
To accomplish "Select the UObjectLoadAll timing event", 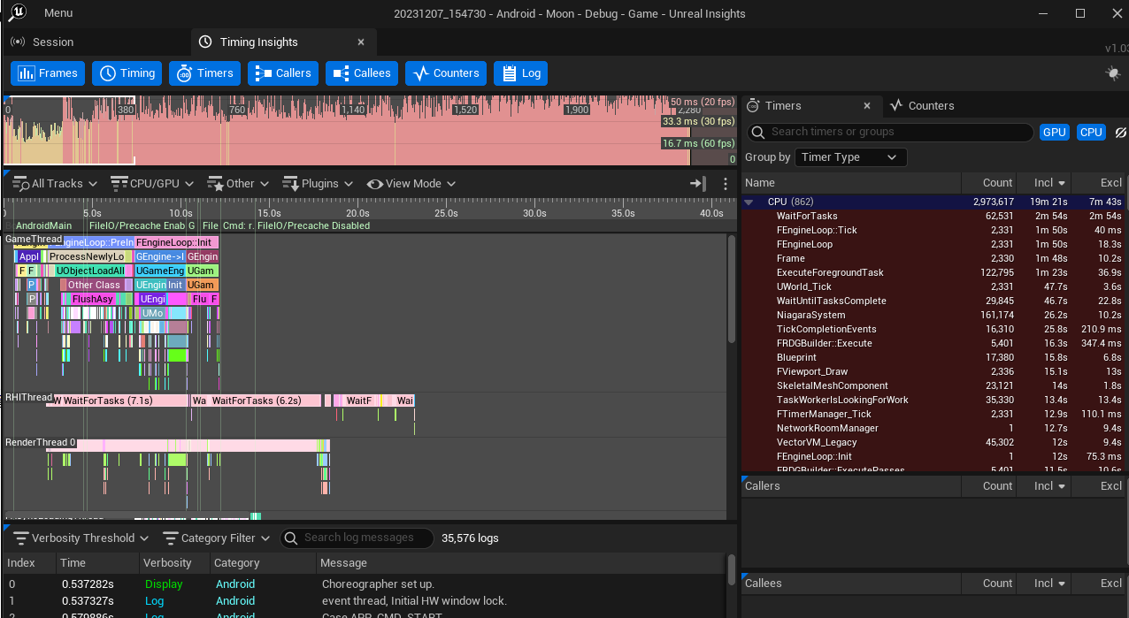I will [90, 271].
